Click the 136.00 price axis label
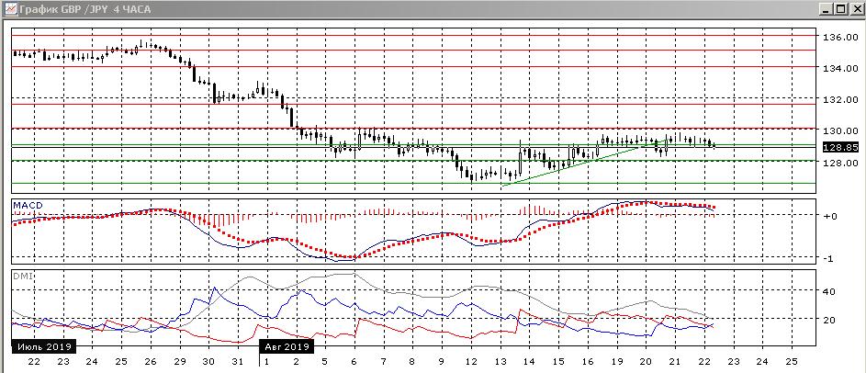The height and width of the screenshot is (373, 866). click(x=839, y=38)
